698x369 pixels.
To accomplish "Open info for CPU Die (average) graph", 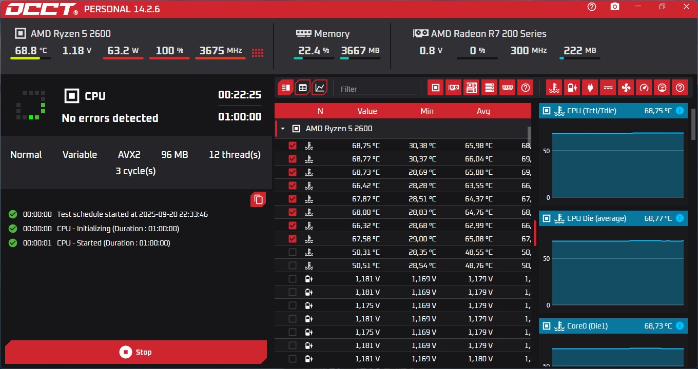I will click(680, 218).
